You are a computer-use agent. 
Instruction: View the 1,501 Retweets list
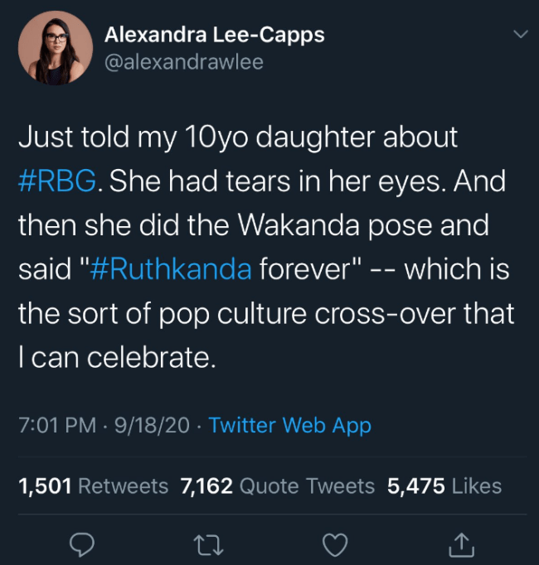point(93,485)
